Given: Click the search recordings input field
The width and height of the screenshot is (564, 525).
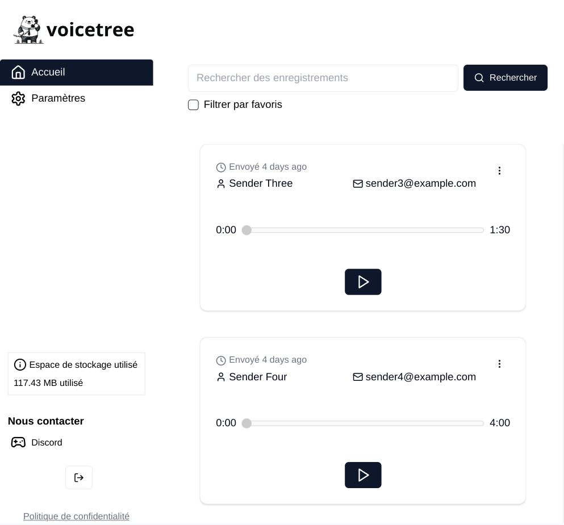Looking at the screenshot, I should 323,78.
